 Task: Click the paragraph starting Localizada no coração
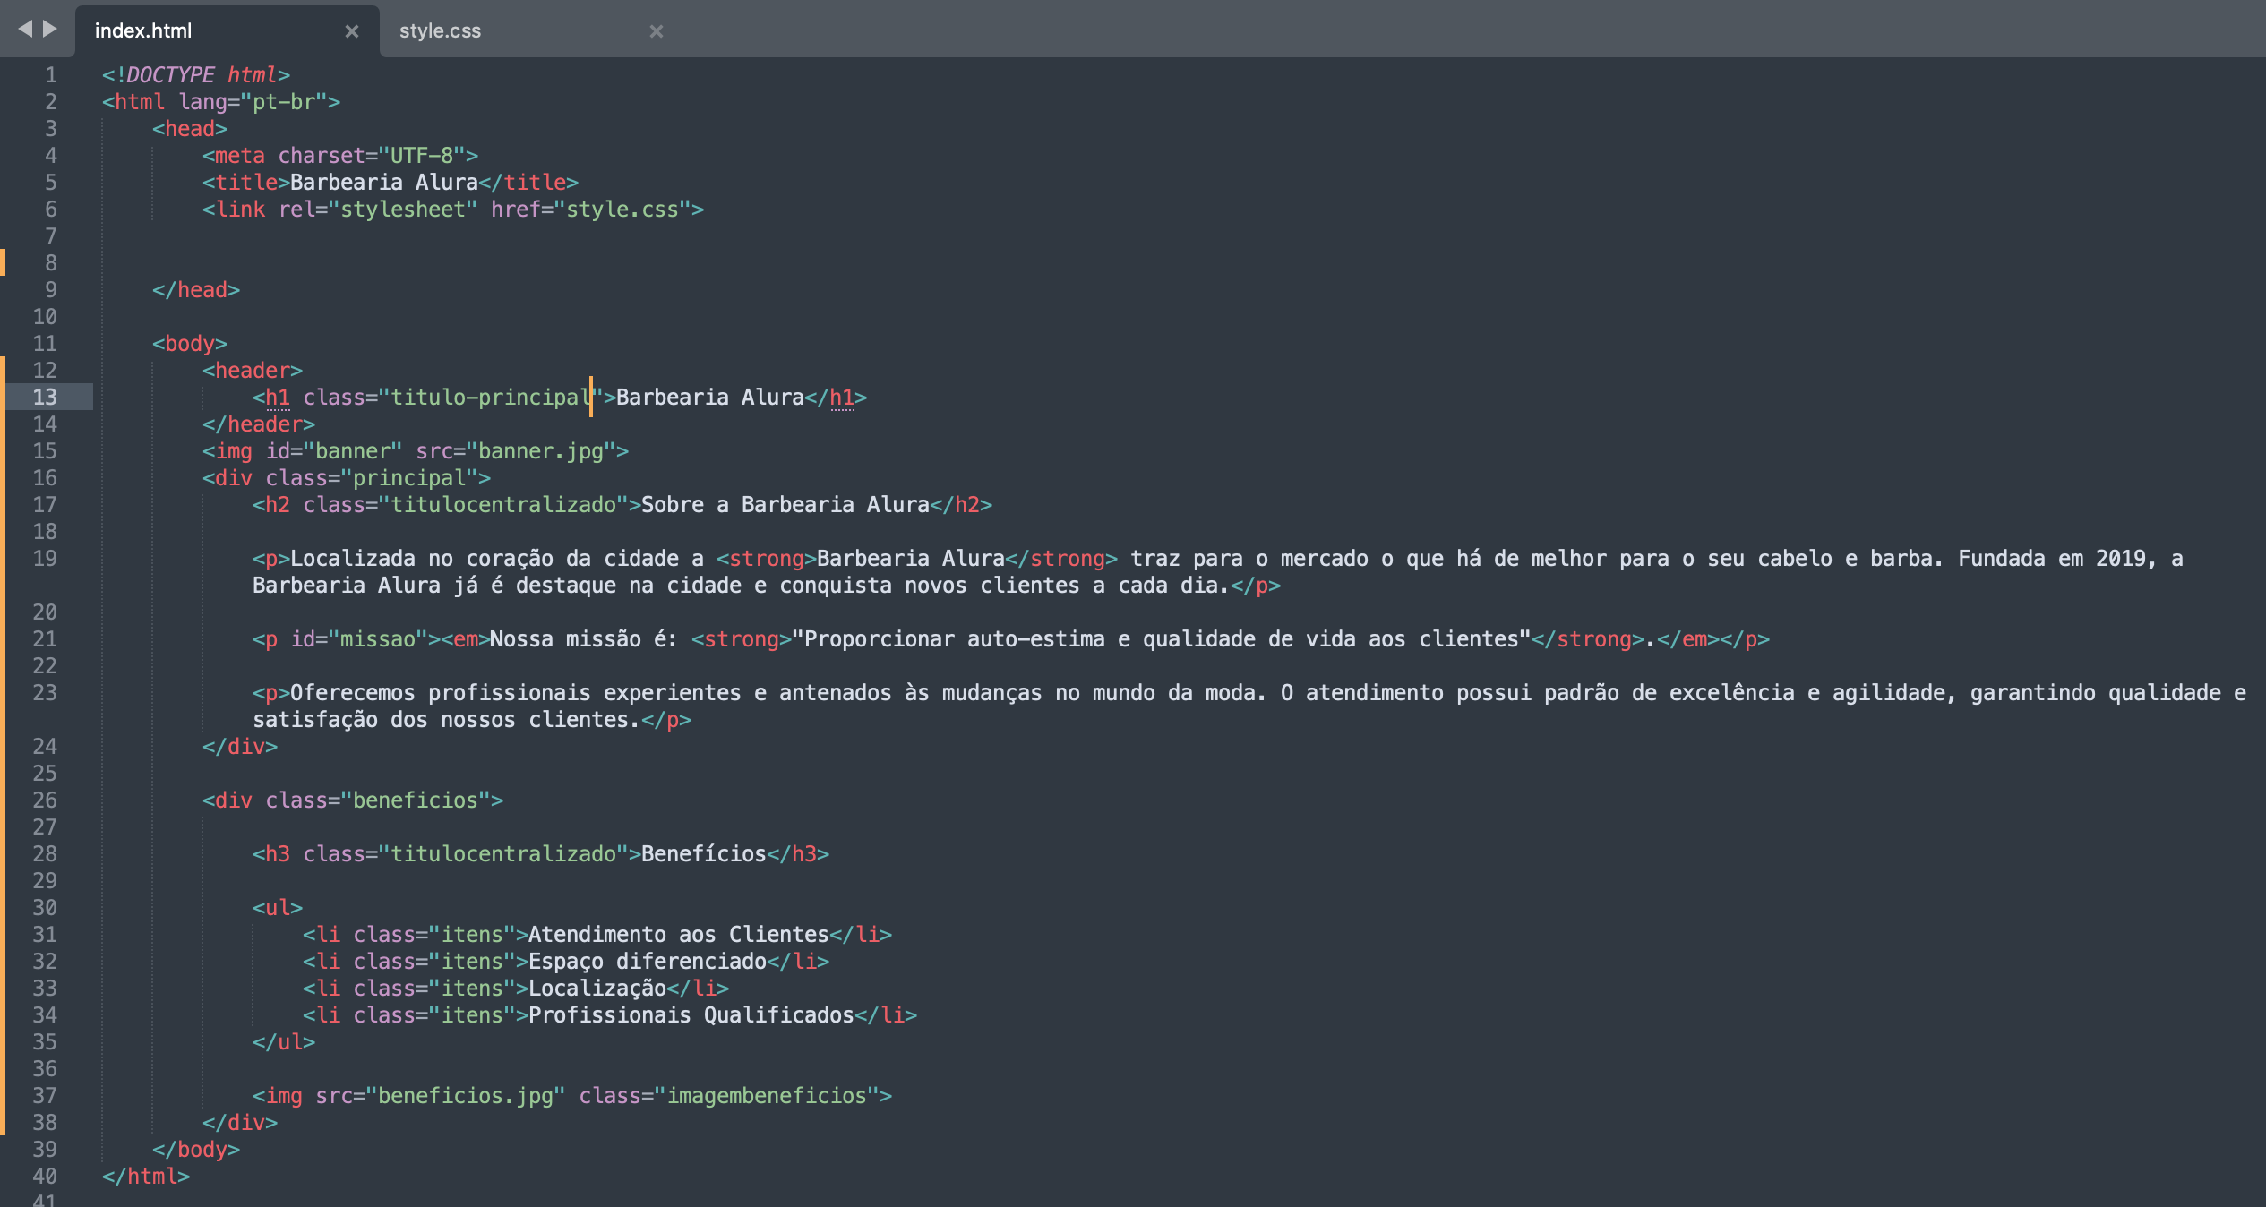[x=1218, y=571]
